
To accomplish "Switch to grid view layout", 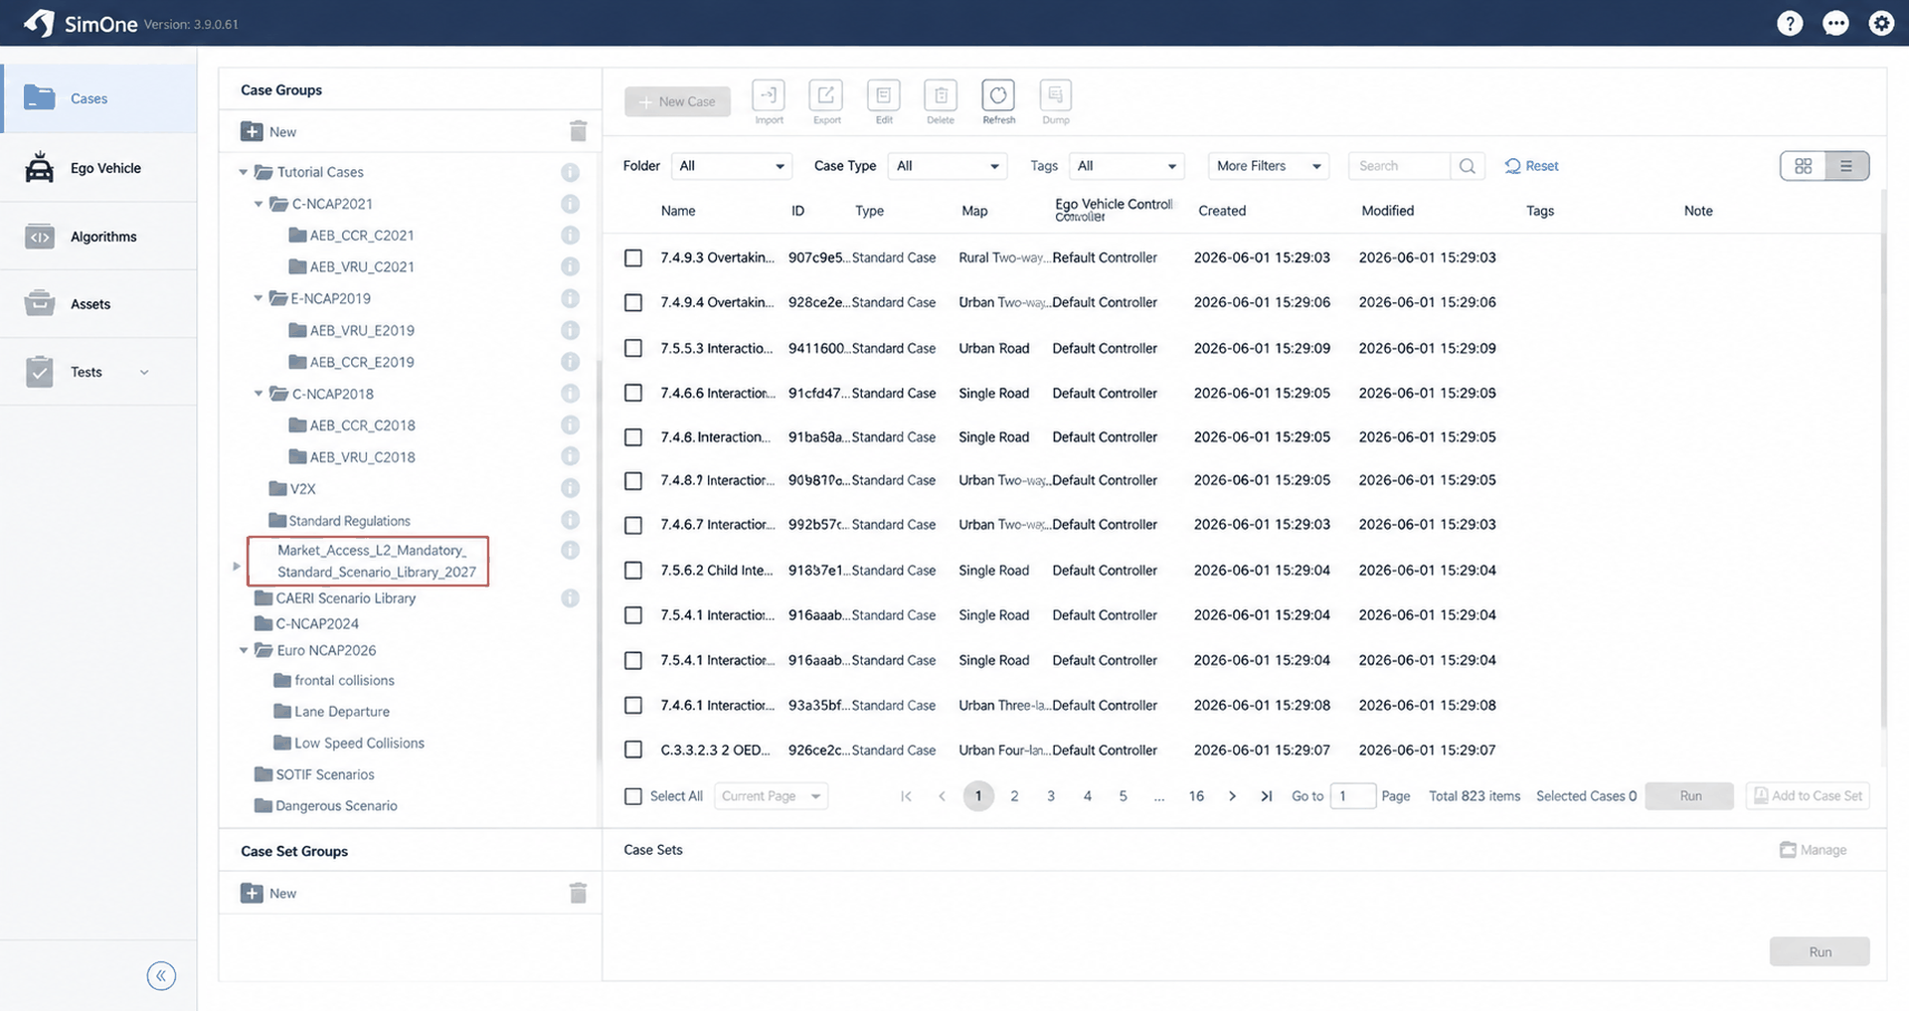I will tap(1804, 166).
